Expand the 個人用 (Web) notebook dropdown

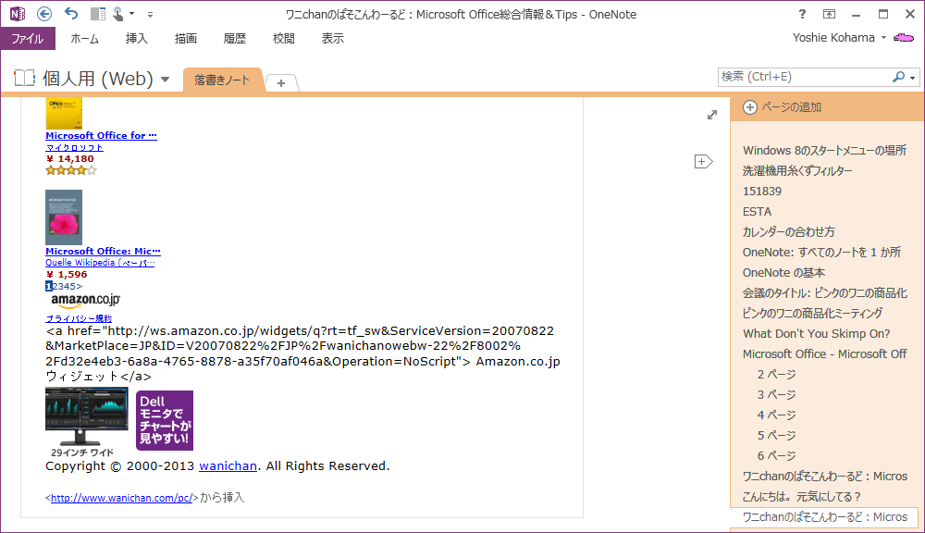pos(166,79)
